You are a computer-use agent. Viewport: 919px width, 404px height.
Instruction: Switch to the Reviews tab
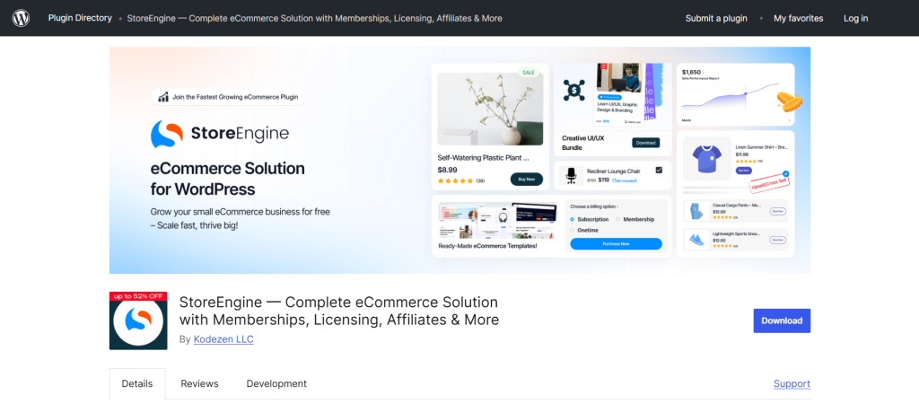click(x=199, y=383)
